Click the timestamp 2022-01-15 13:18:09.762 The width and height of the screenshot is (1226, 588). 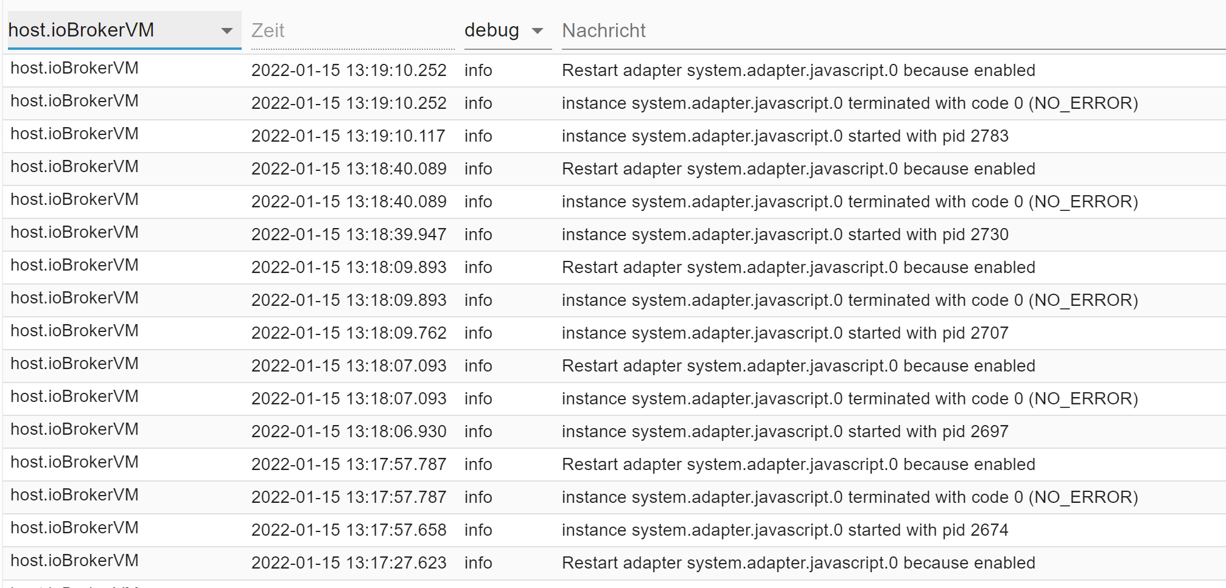pyautogui.click(x=349, y=333)
